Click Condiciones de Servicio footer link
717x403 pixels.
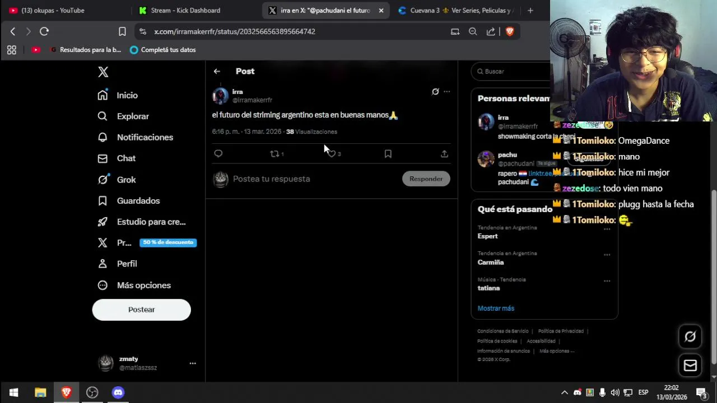(x=502, y=331)
